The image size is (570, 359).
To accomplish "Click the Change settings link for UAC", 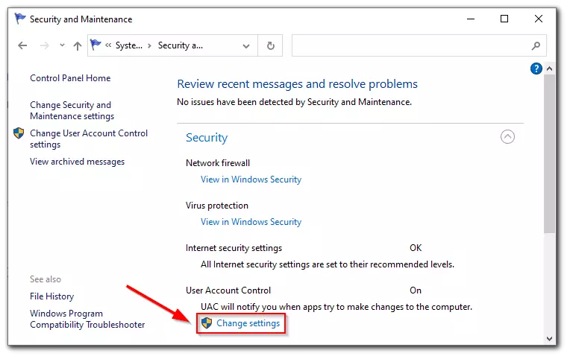I will pos(248,323).
